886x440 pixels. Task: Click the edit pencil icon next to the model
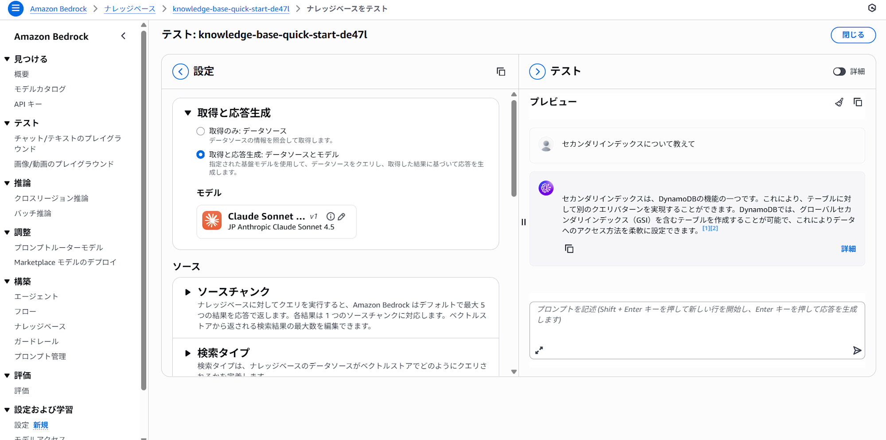point(342,217)
